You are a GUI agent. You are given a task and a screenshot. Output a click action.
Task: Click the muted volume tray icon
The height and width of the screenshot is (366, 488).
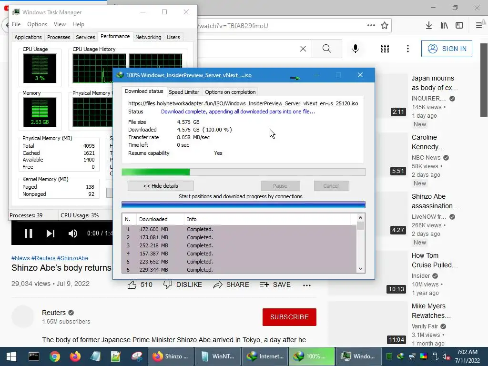coord(446,356)
